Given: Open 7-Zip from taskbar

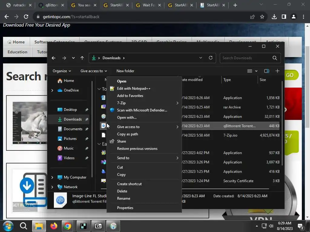Looking at the screenshot, I should [x=98, y=226].
